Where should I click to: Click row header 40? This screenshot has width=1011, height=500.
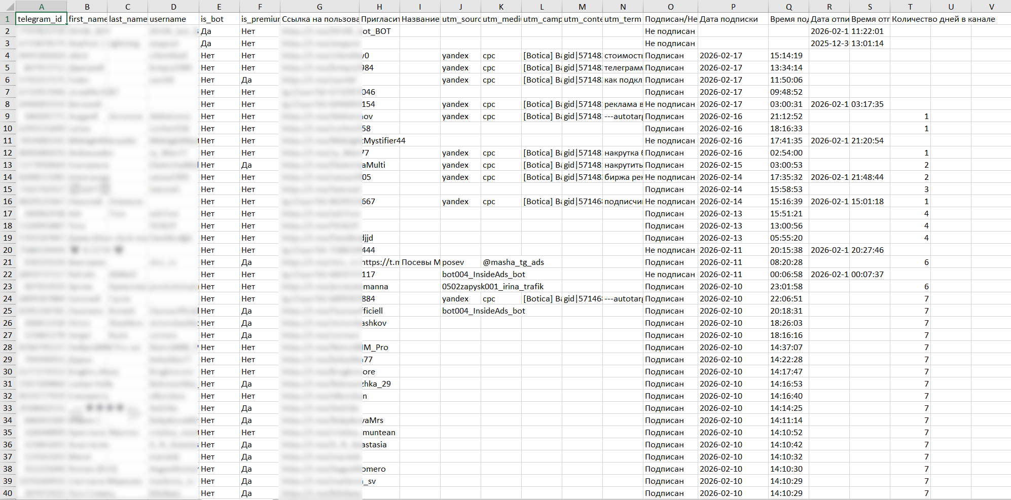click(x=8, y=493)
